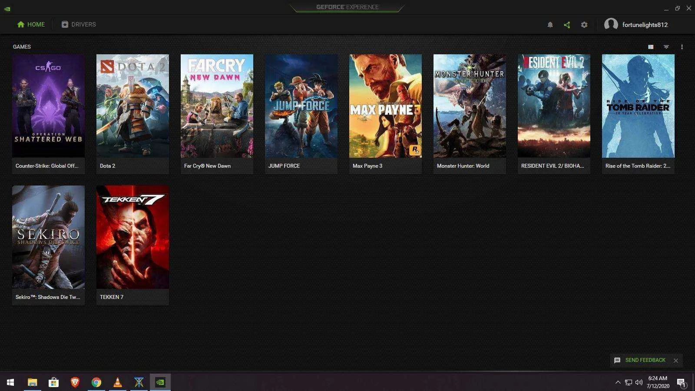Select the Resident Evil 2 cover art
695x391 pixels.
pos(554,106)
